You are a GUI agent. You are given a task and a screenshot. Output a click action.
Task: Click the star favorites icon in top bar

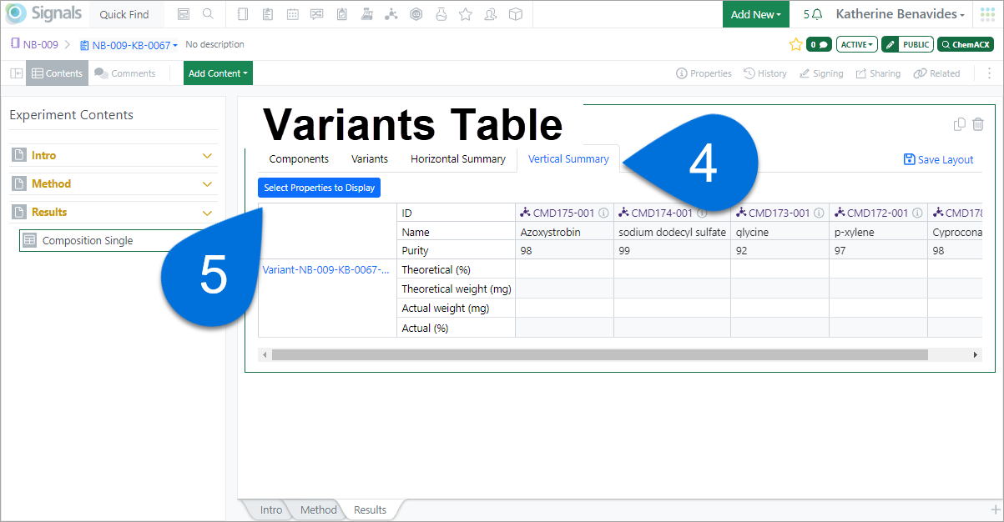pyautogui.click(x=466, y=14)
